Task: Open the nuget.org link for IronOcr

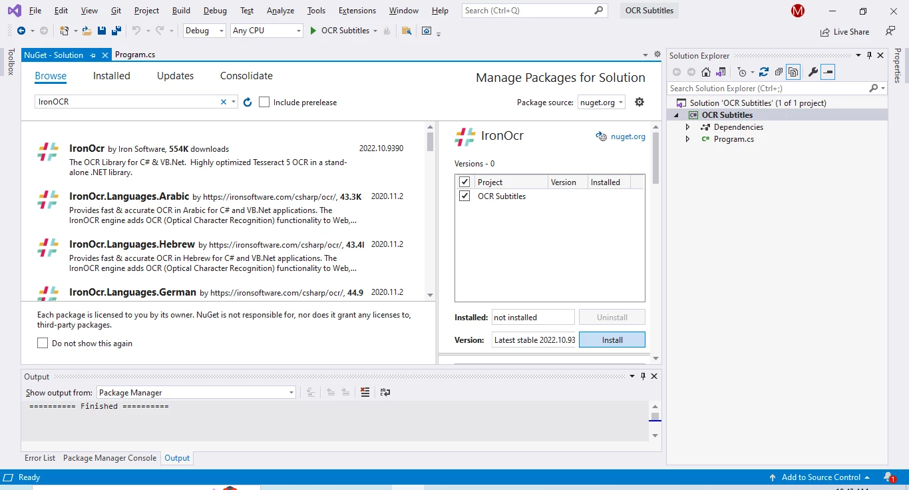Action: pos(628,136)
